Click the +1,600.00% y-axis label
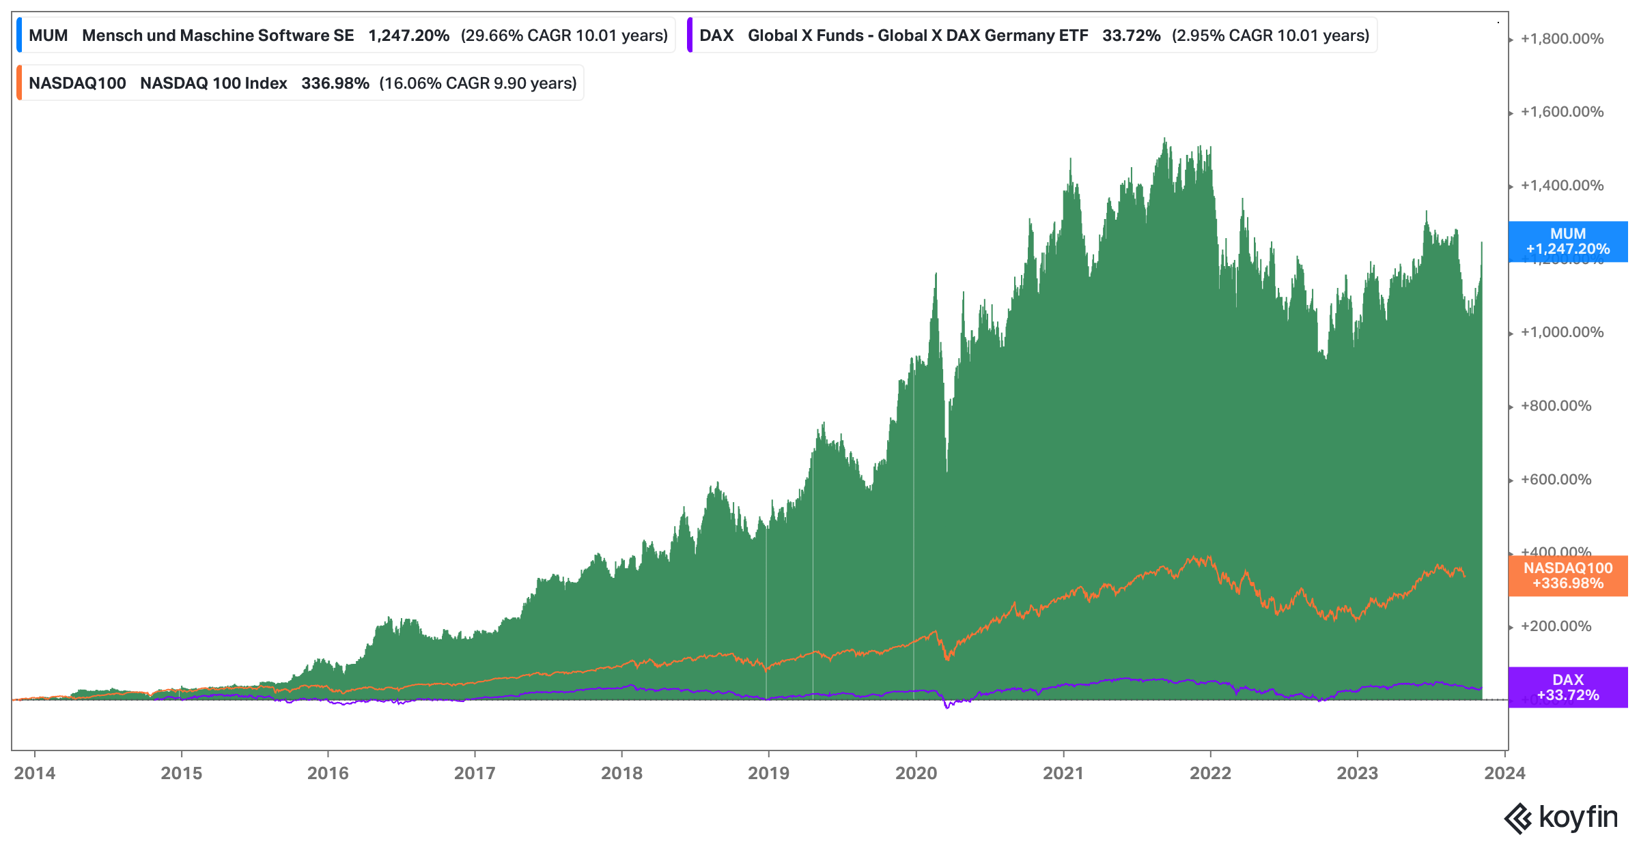This screenshot has height=846, width=1639. [x=1563, y=112]
